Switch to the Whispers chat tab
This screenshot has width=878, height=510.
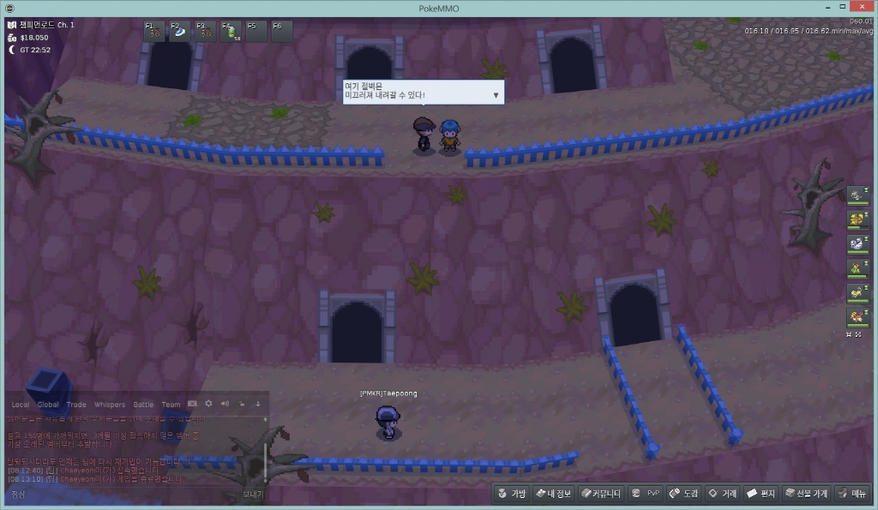coord(109,405)
